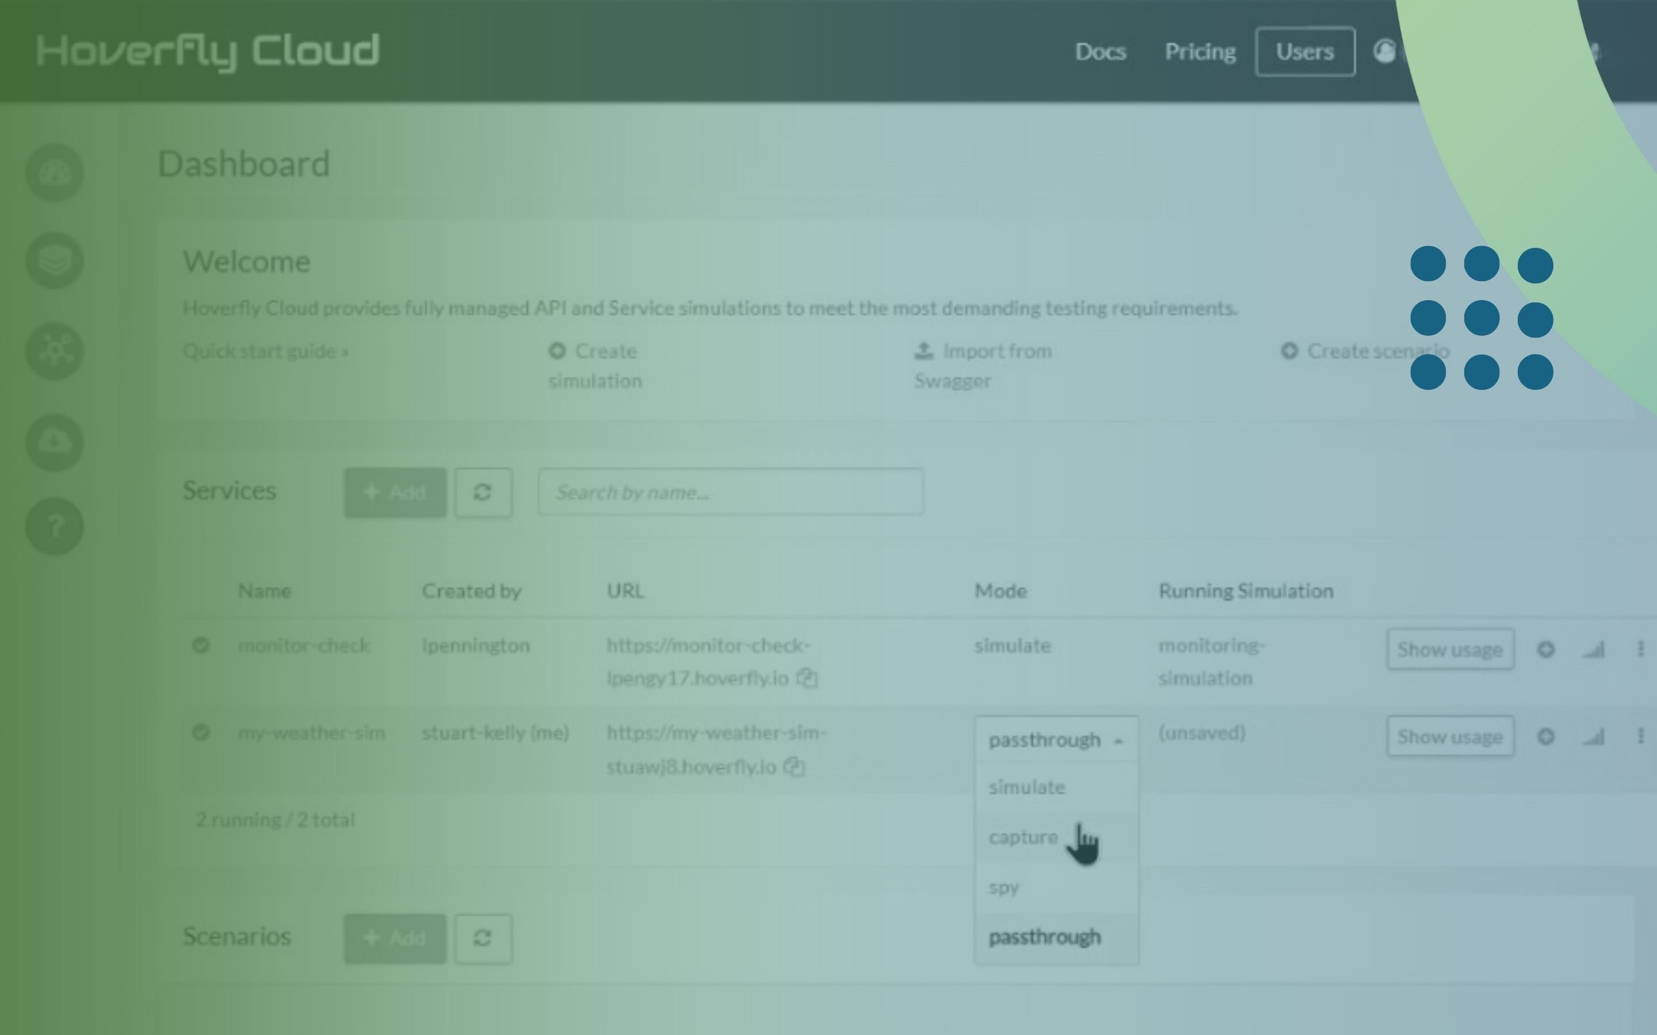The height and width of the screenshot is (1035, 1657).
Task: Switch to the Pricing page
Action: pos(1200,51)
